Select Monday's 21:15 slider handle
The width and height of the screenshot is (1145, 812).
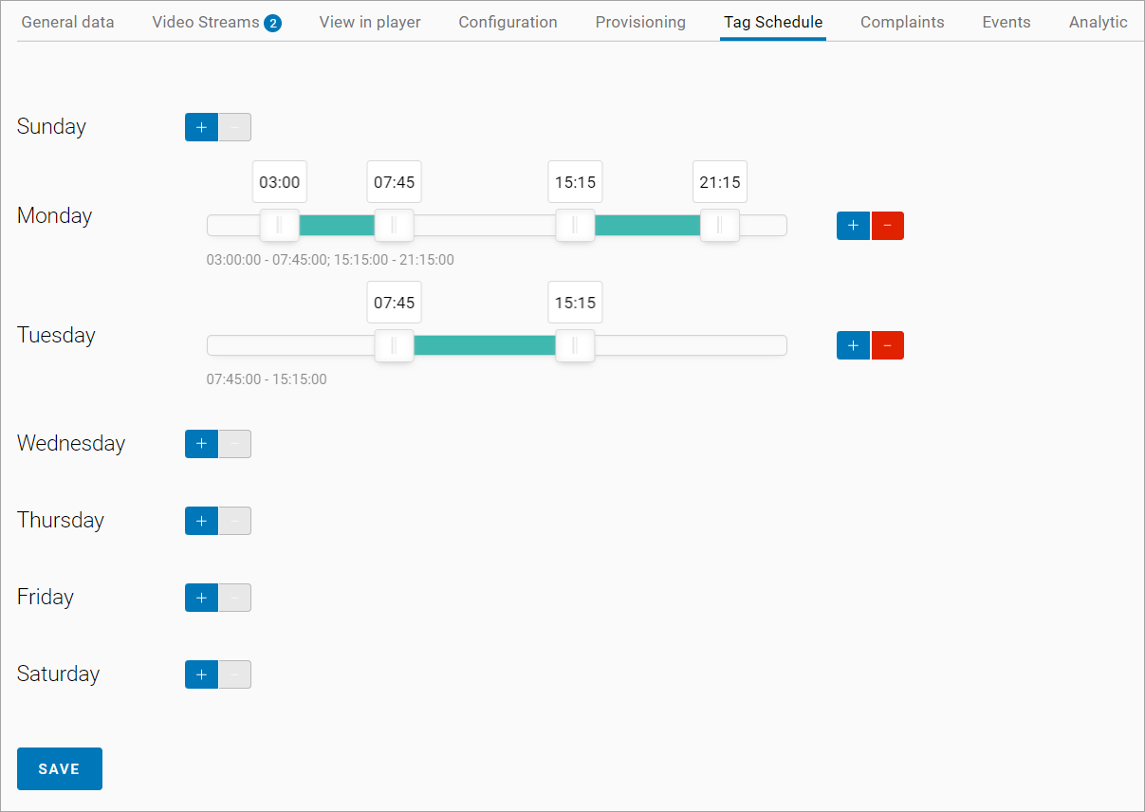point(719,226)
